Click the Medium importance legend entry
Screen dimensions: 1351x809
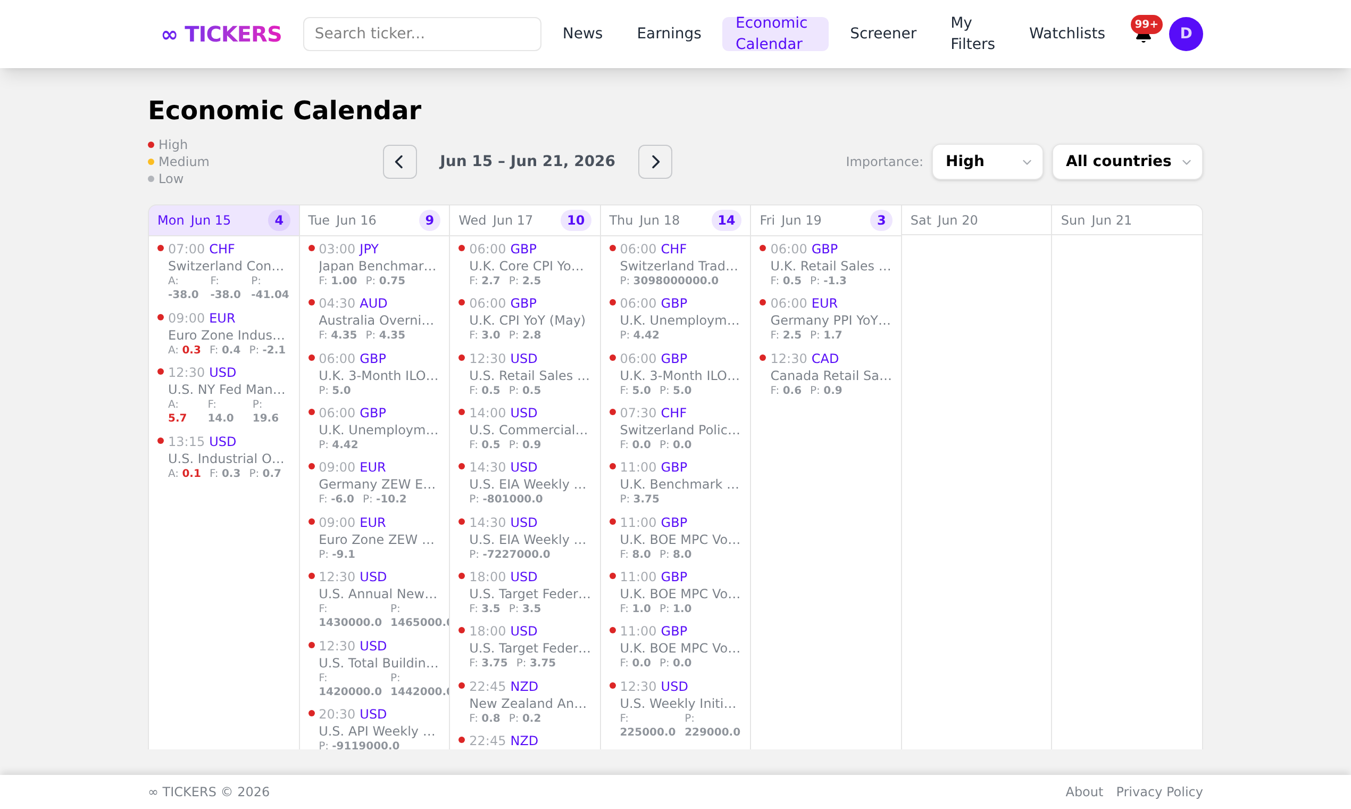[x=179, y=162]
